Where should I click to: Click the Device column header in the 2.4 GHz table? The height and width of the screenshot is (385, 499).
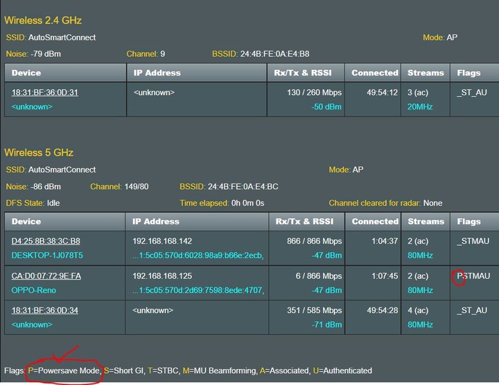pos(65,73)
